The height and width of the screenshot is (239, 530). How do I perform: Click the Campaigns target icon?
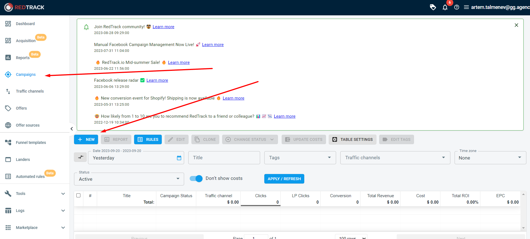8,74
